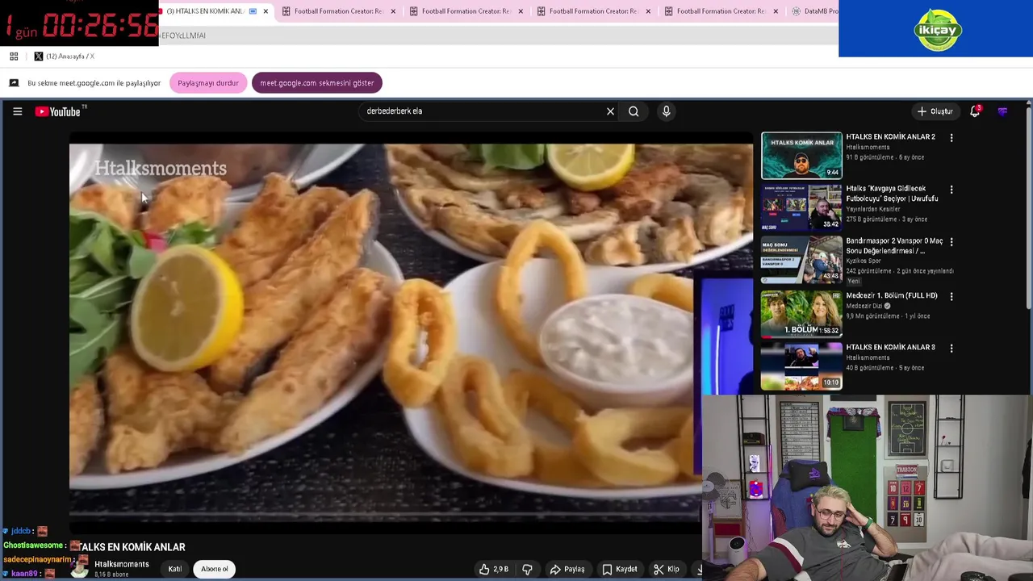Open the notifications bell
Viewport: 1033px width, 581px height.
click(975, 111)
